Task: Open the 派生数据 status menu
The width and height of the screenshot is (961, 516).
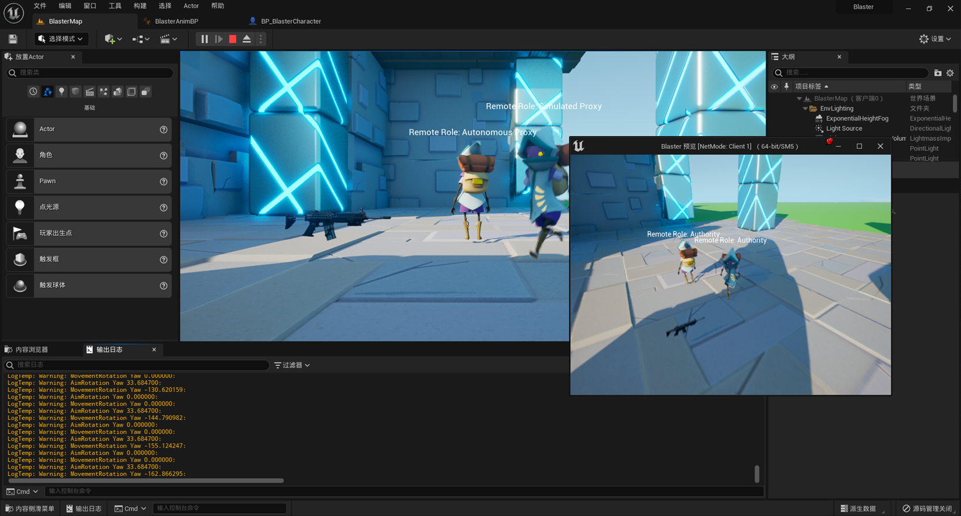Action: point(859,508)
